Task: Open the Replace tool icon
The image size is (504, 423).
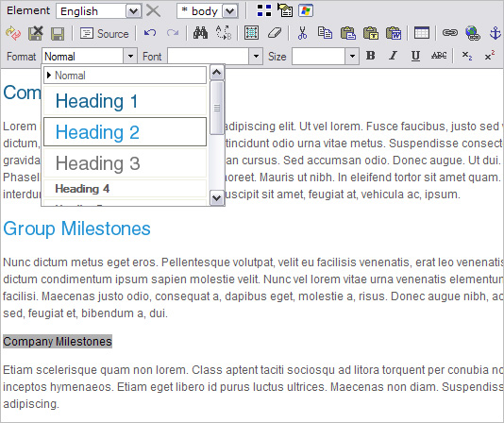Action: (x=224, y=33)
